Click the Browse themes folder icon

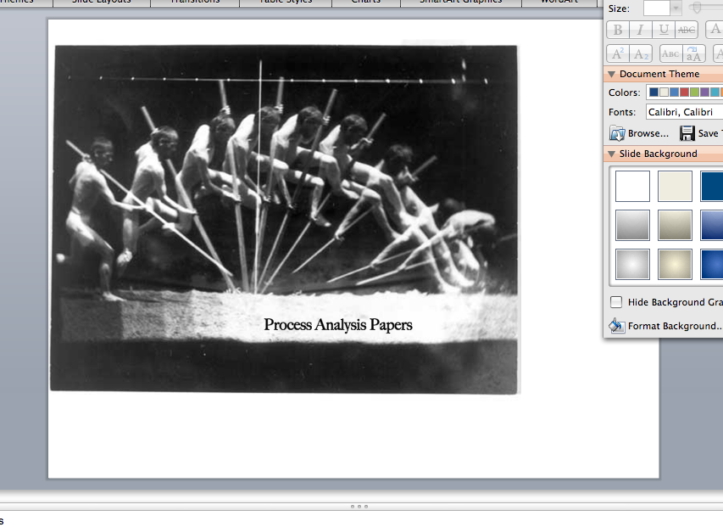pos(617,133)
